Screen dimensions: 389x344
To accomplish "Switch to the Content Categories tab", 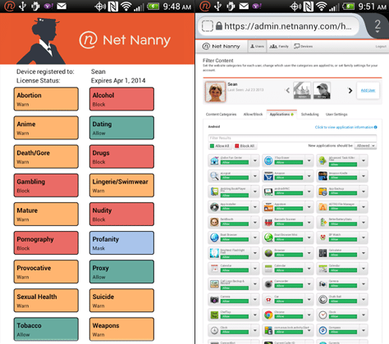I will 221,115.
